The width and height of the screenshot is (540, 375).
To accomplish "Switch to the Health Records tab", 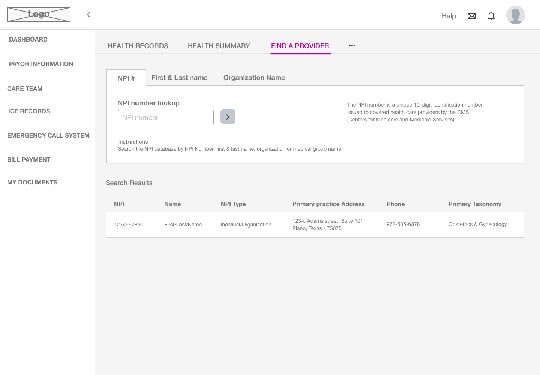I will 138,46.
